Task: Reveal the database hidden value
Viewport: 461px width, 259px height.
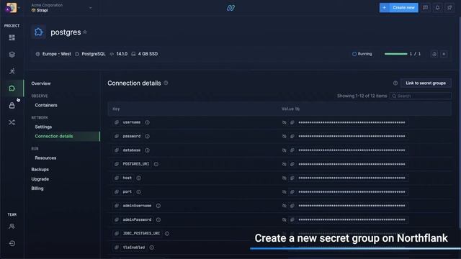Action: [x=285, y=150]
